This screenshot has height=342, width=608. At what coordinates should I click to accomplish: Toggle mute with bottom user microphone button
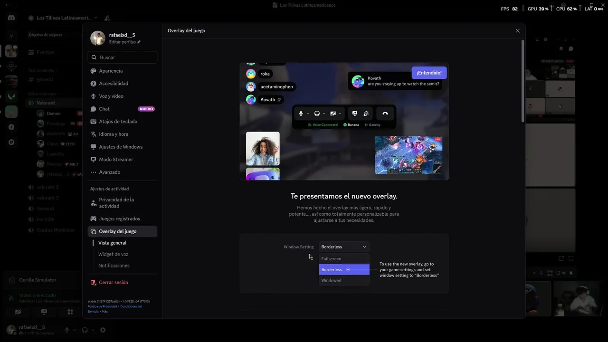[x=67, y=330]
